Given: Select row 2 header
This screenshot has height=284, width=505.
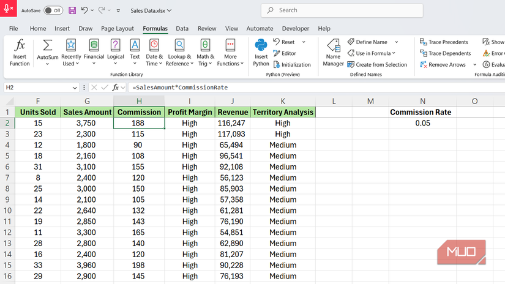Looking at the screenshot, I should click(x=7, y=123).
